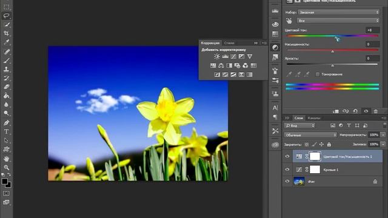Collapse the Коррекция panel with double arrows
The image size is (388, 218).
(x=256, y=43)
